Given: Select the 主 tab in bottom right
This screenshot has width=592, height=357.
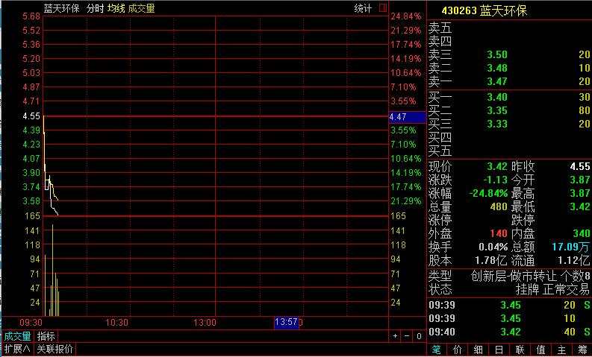Looking at the screenshot, I should coord(561,350).
